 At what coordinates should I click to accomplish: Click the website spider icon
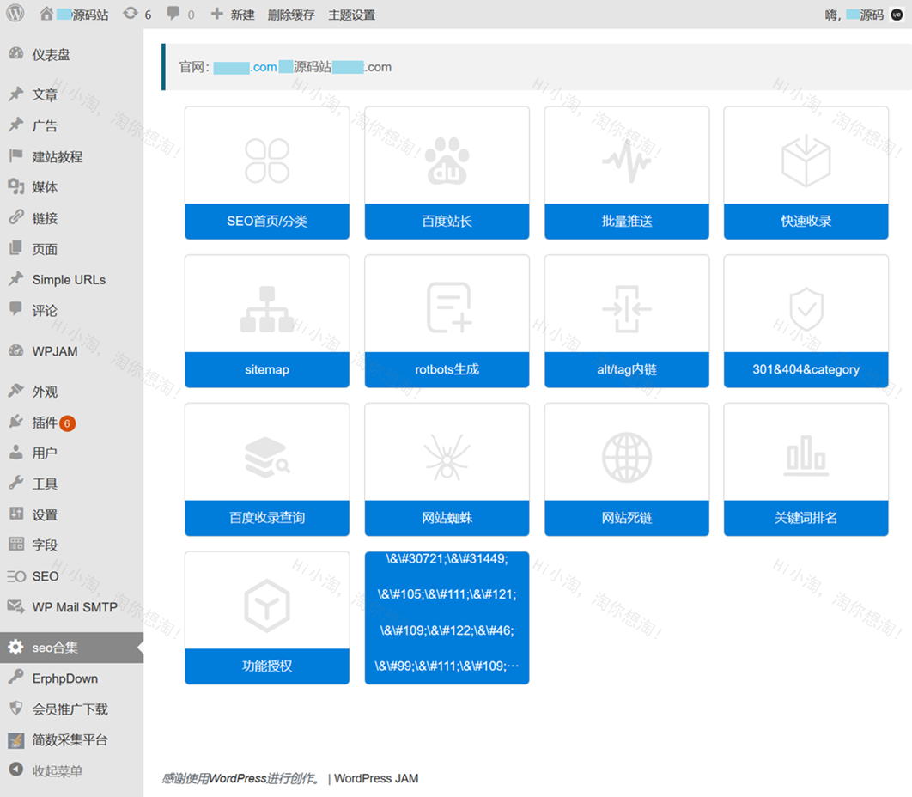pos(447,457)
